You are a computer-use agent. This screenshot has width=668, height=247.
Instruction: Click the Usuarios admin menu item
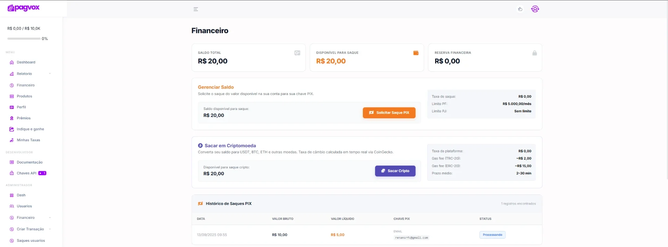(24, 206)
